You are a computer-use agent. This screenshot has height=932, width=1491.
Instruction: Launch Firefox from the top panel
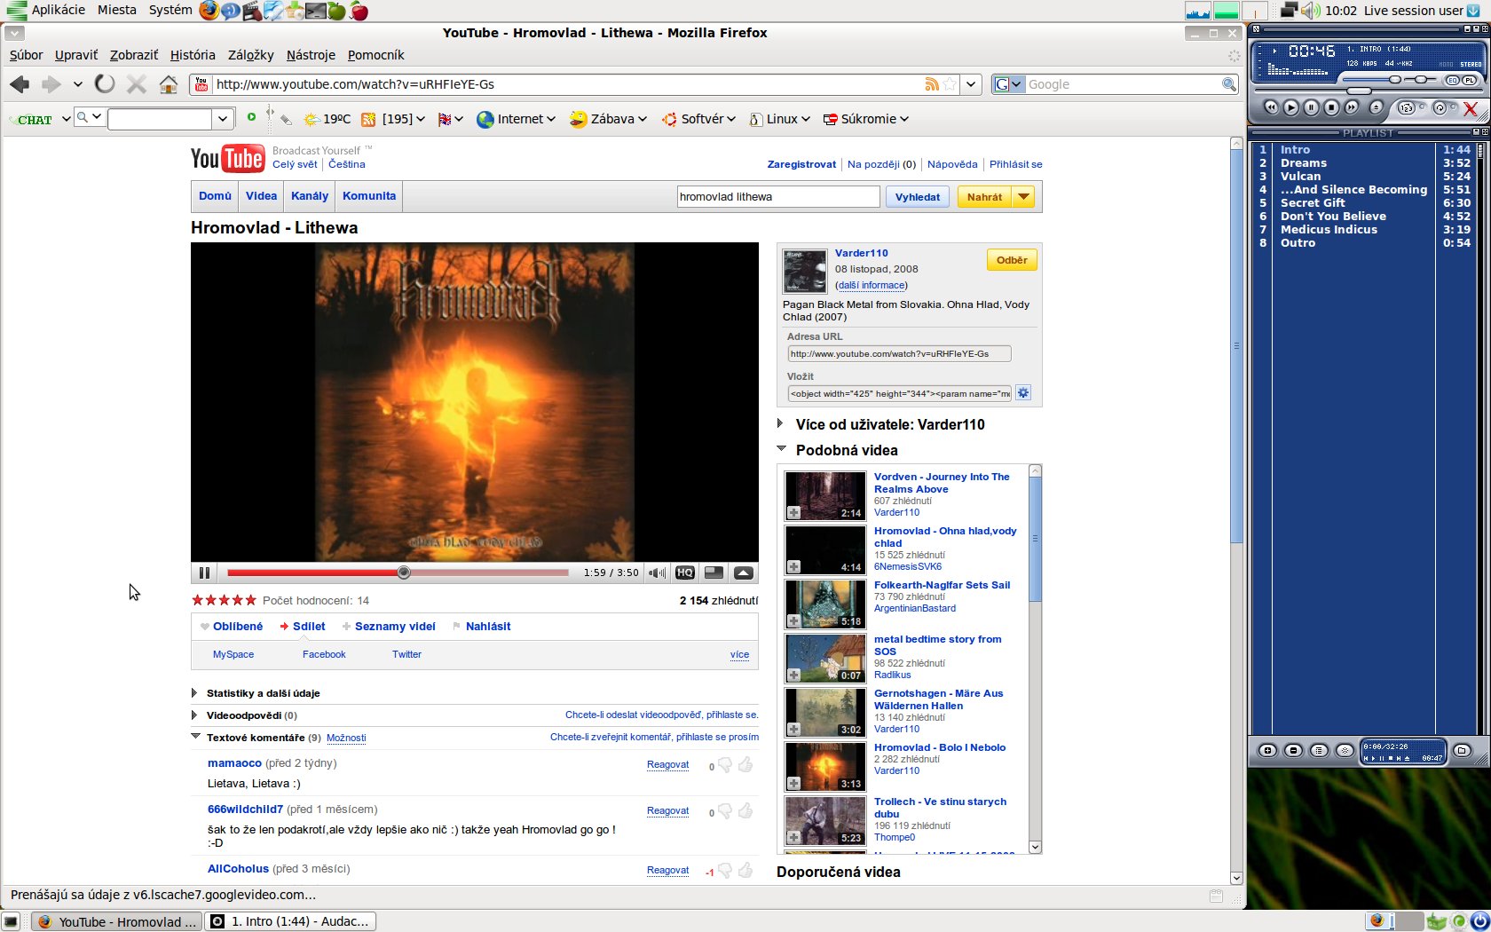point(209,11)
